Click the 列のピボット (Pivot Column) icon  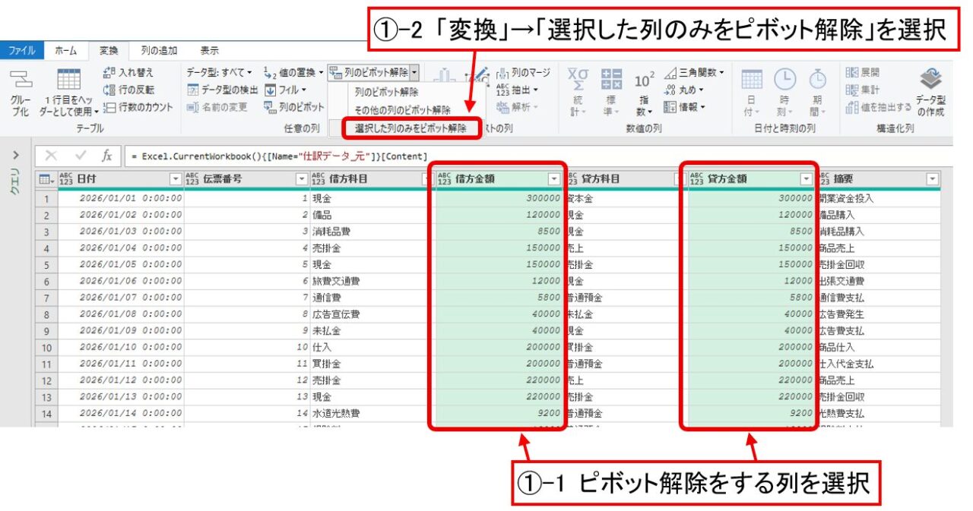269,108
